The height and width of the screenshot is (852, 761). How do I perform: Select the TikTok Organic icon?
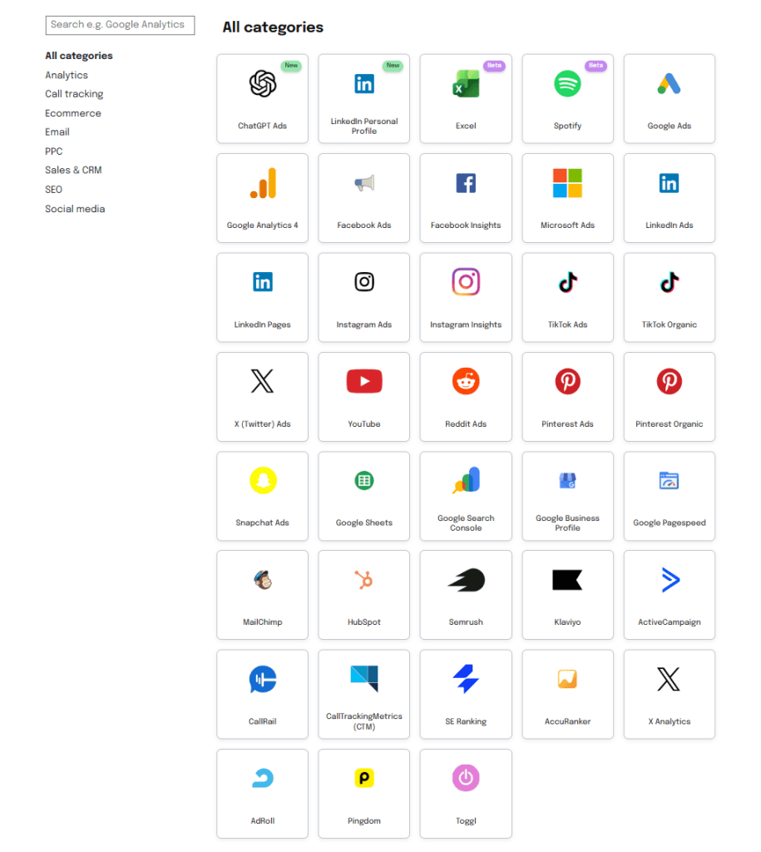[670, 282]
